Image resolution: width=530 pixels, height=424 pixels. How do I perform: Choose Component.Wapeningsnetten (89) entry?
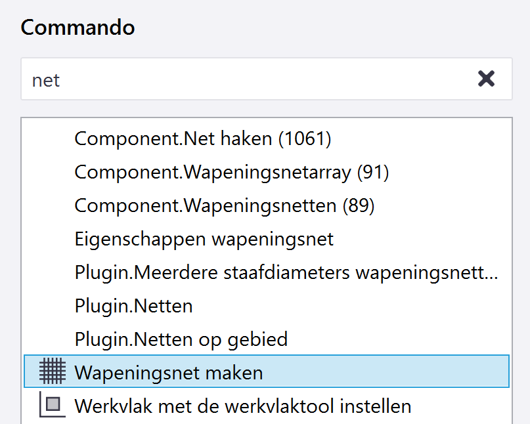(x=224, y=205)
